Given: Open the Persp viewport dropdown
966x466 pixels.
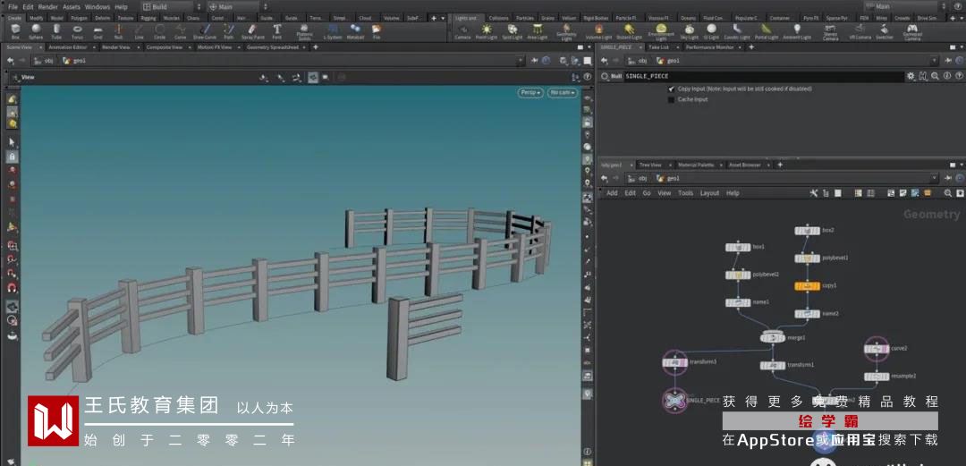Looking at the screenshot, I should point(531,92).
